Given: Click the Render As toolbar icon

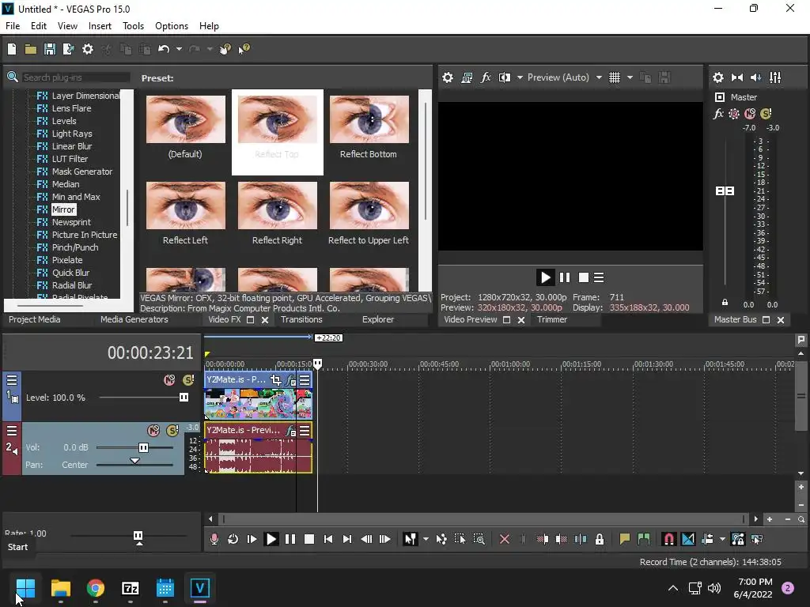Looking at the screenshot, I should (68, 49).
